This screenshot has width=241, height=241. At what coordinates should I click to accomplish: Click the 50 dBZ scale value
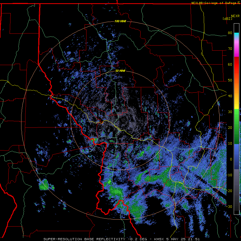pos(230,80)
